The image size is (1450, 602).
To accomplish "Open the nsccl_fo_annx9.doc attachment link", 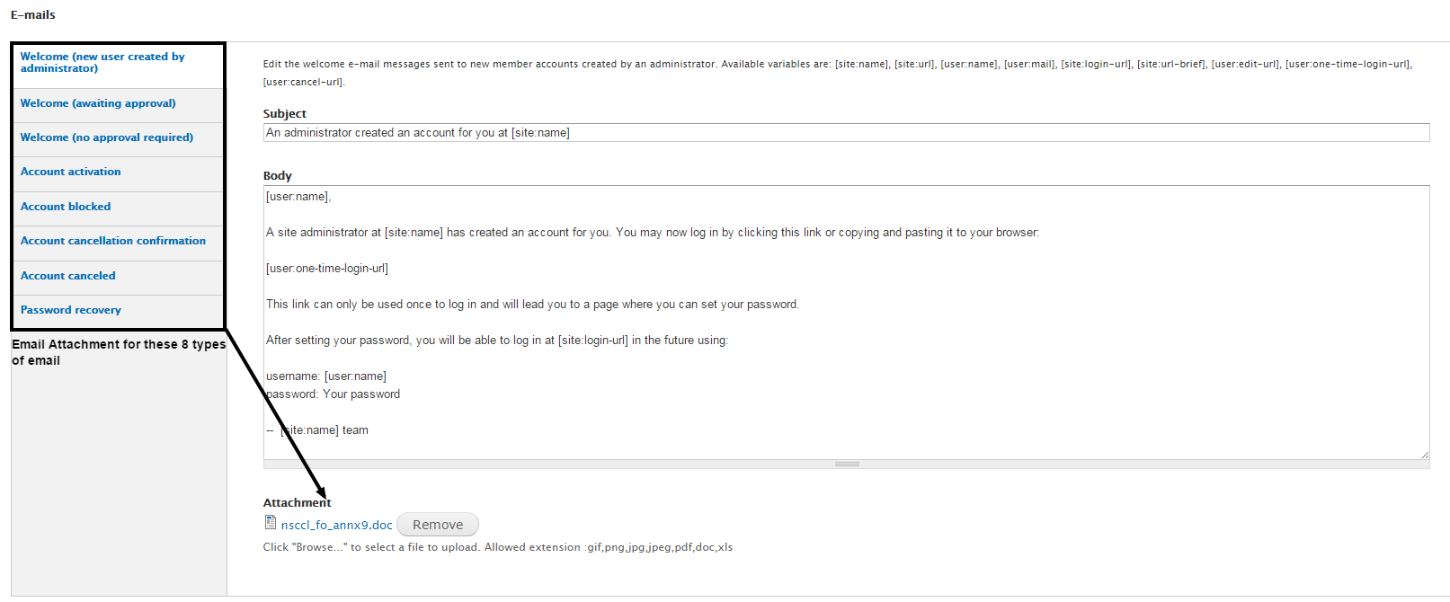I will (x=336, y=526).
